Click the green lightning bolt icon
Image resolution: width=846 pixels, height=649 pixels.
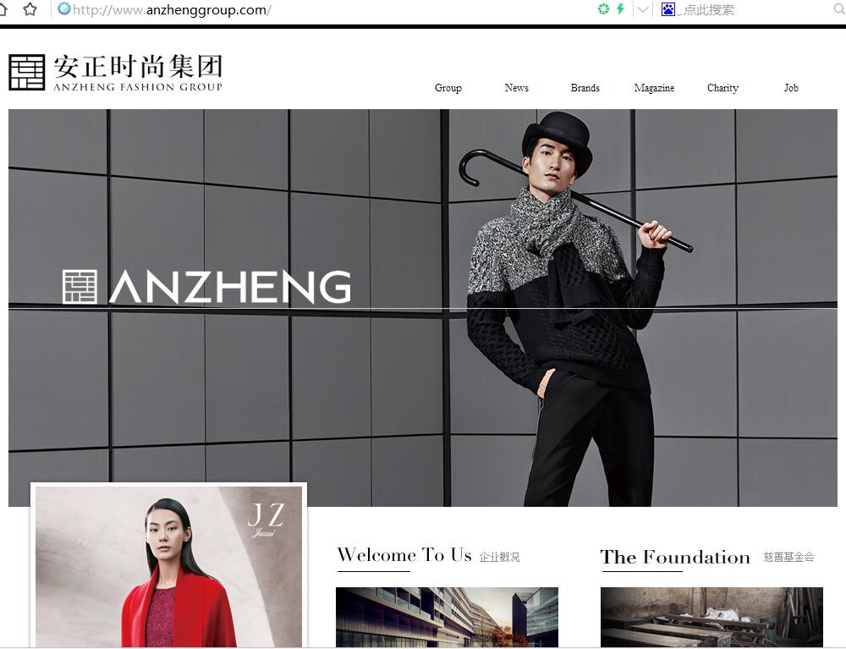click(620, 9)
